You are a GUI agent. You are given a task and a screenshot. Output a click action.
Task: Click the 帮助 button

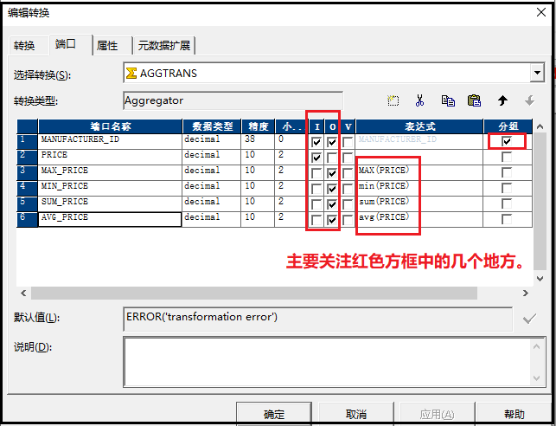tap(514, 414)
